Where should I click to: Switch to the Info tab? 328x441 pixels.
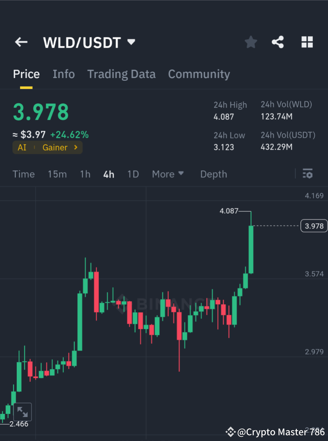[63, 74]
